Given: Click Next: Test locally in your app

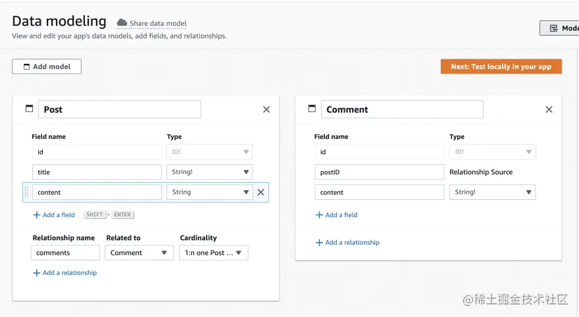Looking at the screenshot, I should [501, 66].
